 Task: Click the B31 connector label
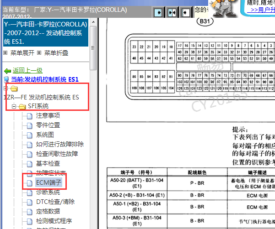tap(205, 22)
